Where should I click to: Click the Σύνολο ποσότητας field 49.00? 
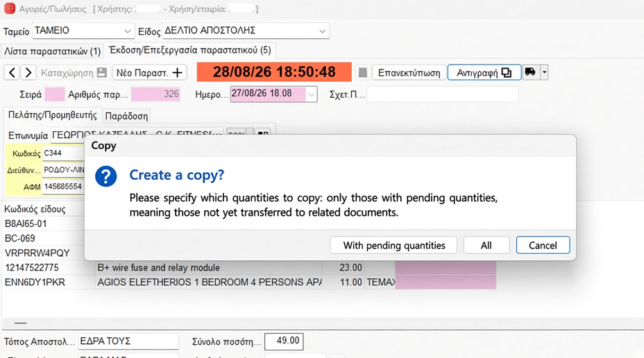coord(284,341)
